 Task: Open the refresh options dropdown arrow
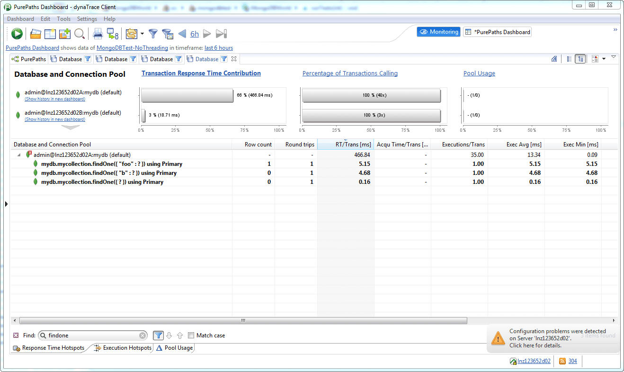pos(142,34)
